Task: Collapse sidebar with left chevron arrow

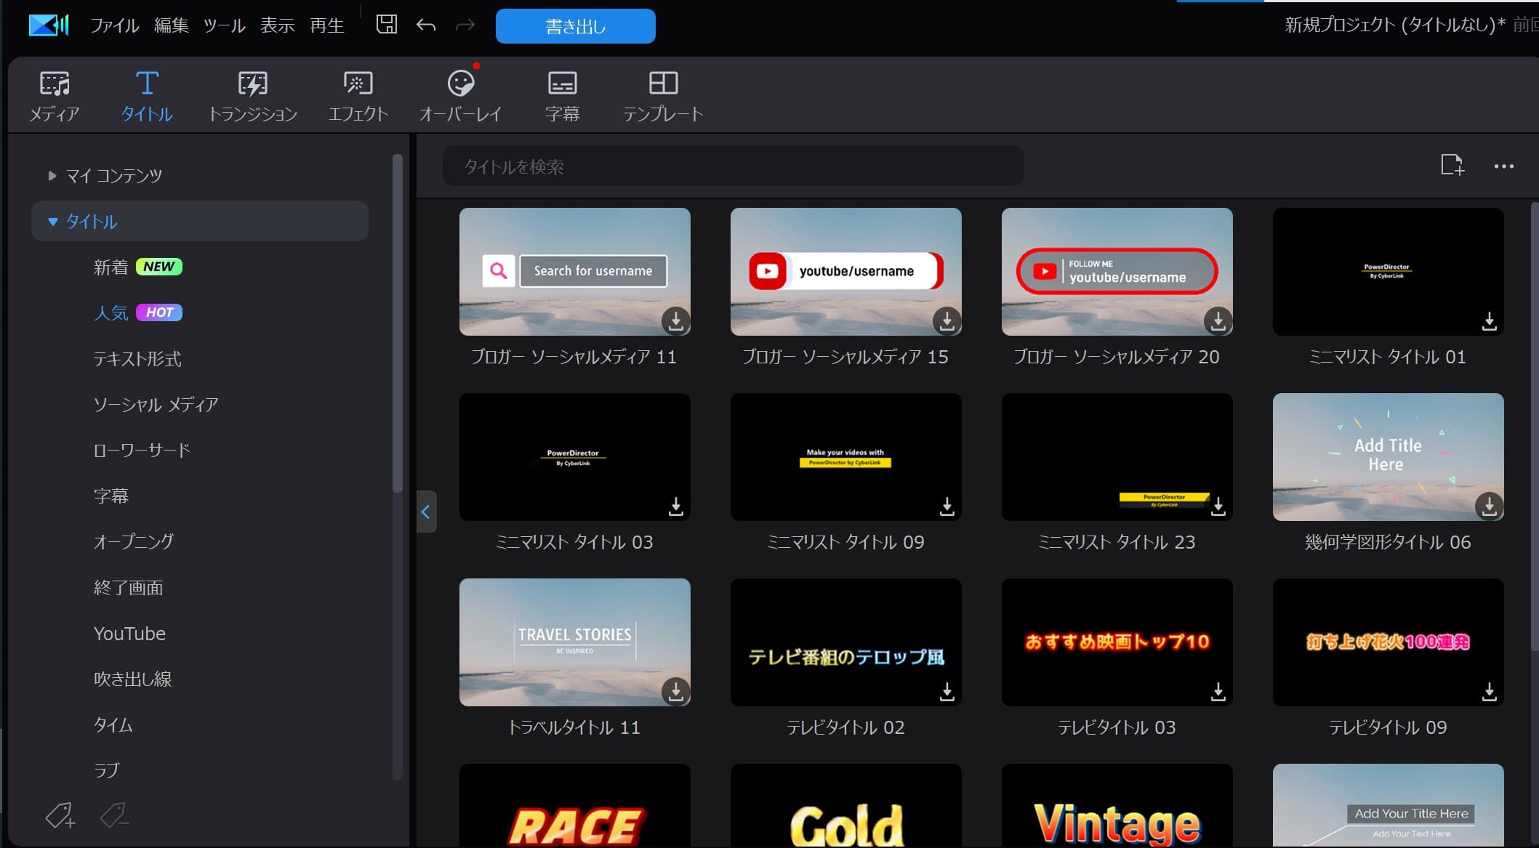Action: coord(426,512)
